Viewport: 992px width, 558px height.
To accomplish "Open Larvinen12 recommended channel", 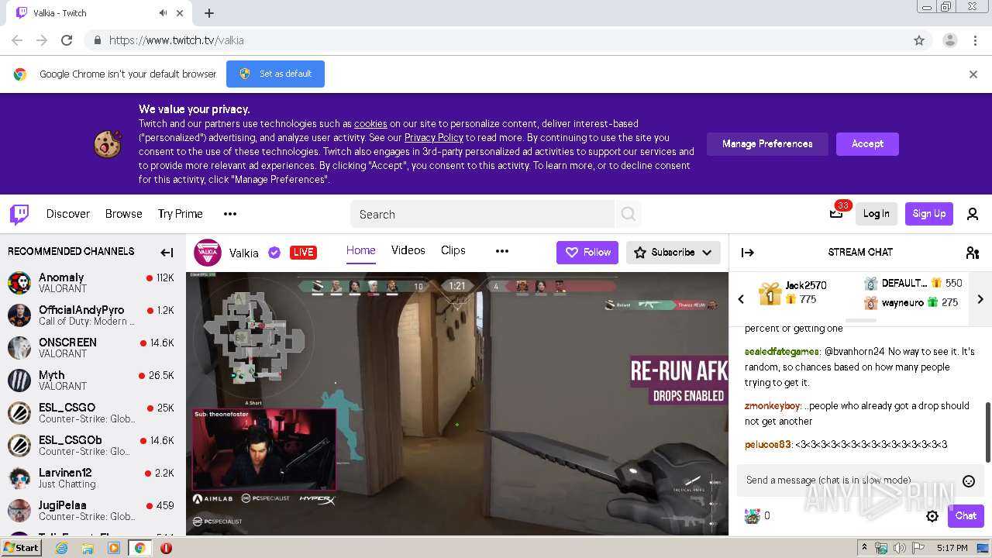I will coord(92,478).
